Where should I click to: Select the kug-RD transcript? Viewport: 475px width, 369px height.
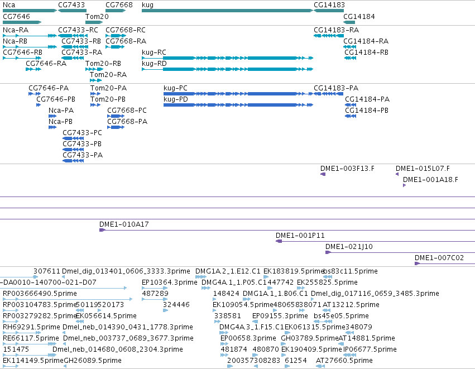click(227, 69)
